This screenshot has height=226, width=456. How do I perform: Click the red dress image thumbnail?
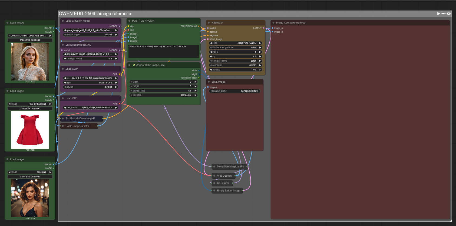[30, 130]
